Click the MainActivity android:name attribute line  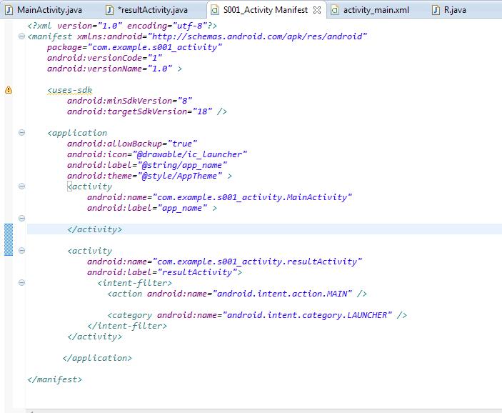219,197
